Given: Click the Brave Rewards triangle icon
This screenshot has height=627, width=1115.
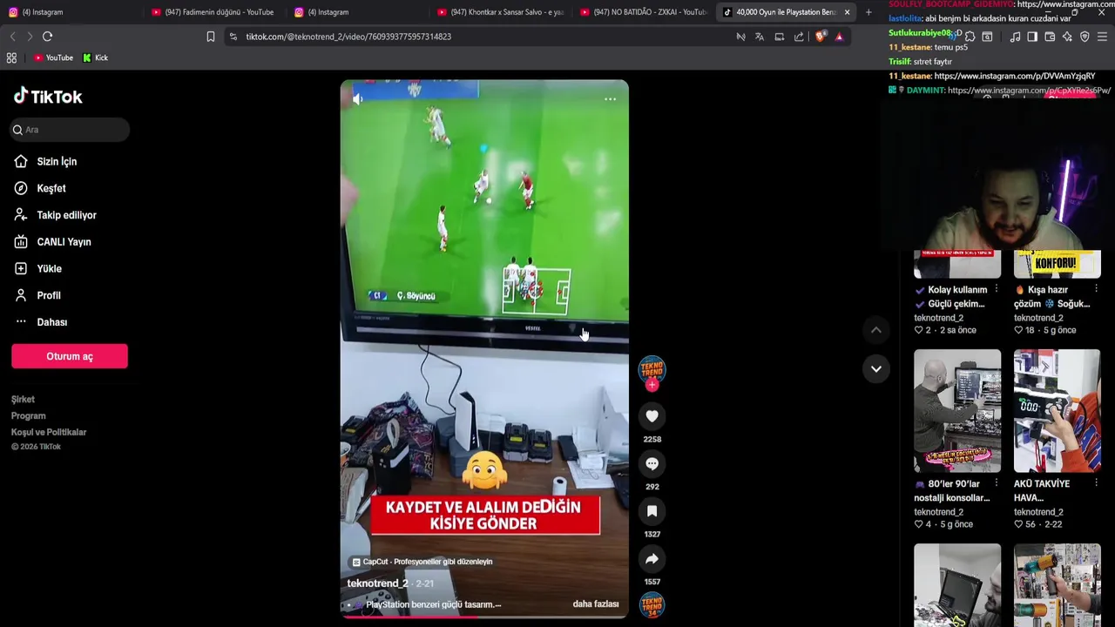Looking at the screenshot, I should coord(839,37).
